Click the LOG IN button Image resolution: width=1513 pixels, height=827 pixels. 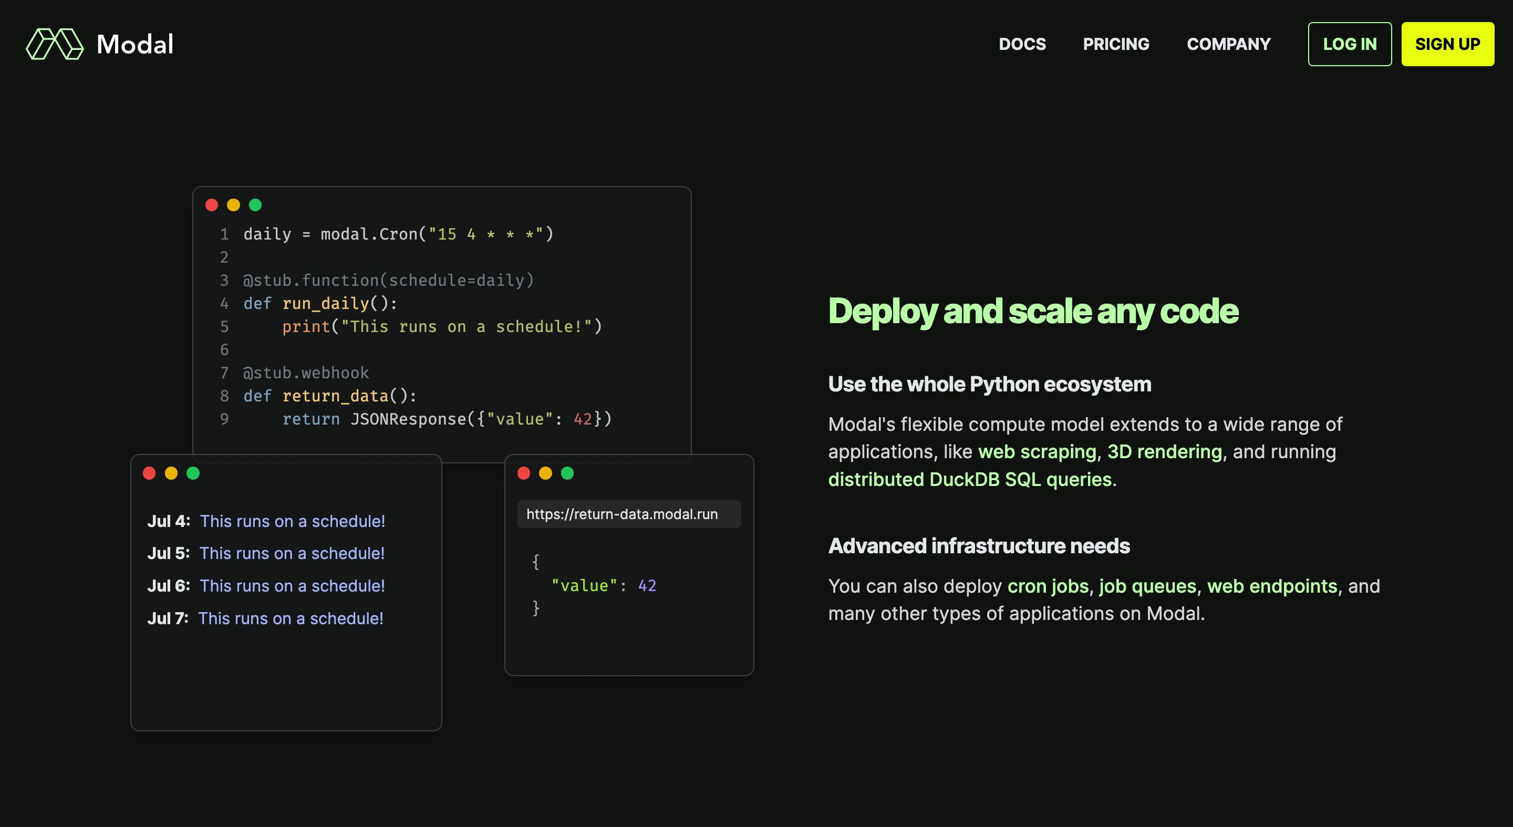pos(1350,44)
